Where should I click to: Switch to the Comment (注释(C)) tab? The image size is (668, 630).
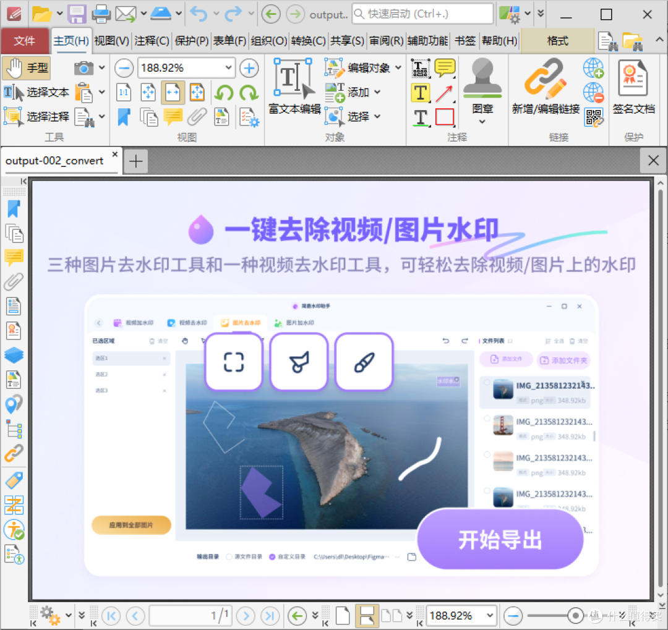(x=152, y=41)
